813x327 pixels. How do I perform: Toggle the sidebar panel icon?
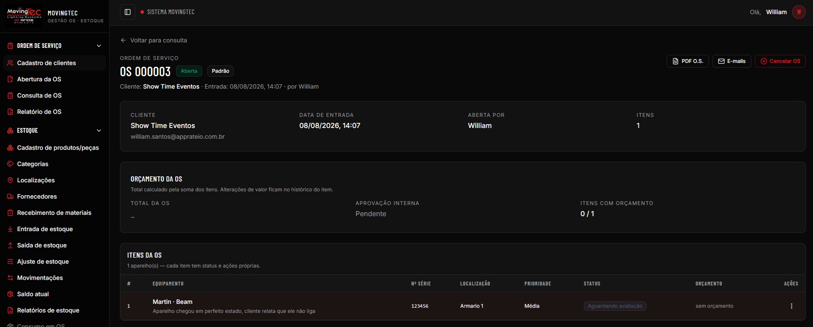128,12
